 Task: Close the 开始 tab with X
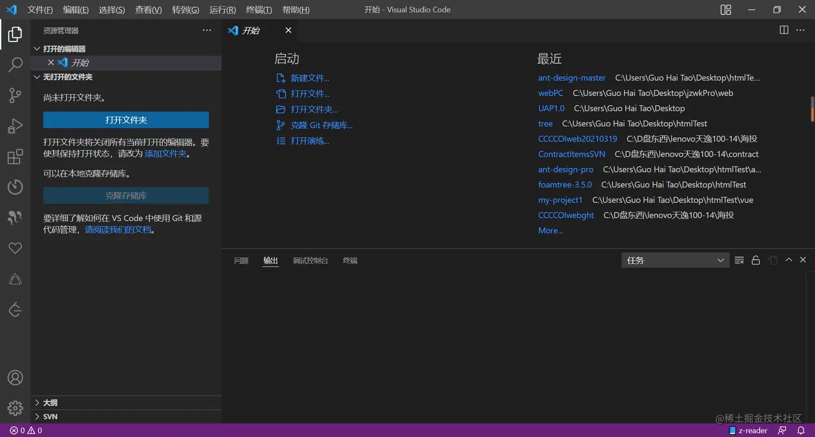click(x=288, y=30)
